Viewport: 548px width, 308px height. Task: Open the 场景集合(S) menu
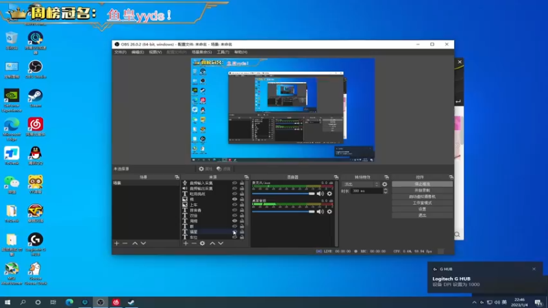(201, 52)
